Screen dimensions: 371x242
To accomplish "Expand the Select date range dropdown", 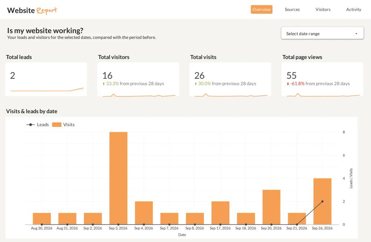I will pos(322,33).
